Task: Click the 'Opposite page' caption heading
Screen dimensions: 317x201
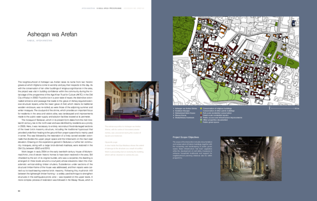Action: [111, 142]
